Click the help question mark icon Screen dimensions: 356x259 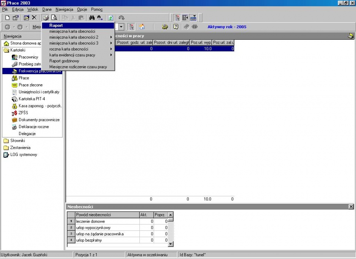click(x=176, y=27)
